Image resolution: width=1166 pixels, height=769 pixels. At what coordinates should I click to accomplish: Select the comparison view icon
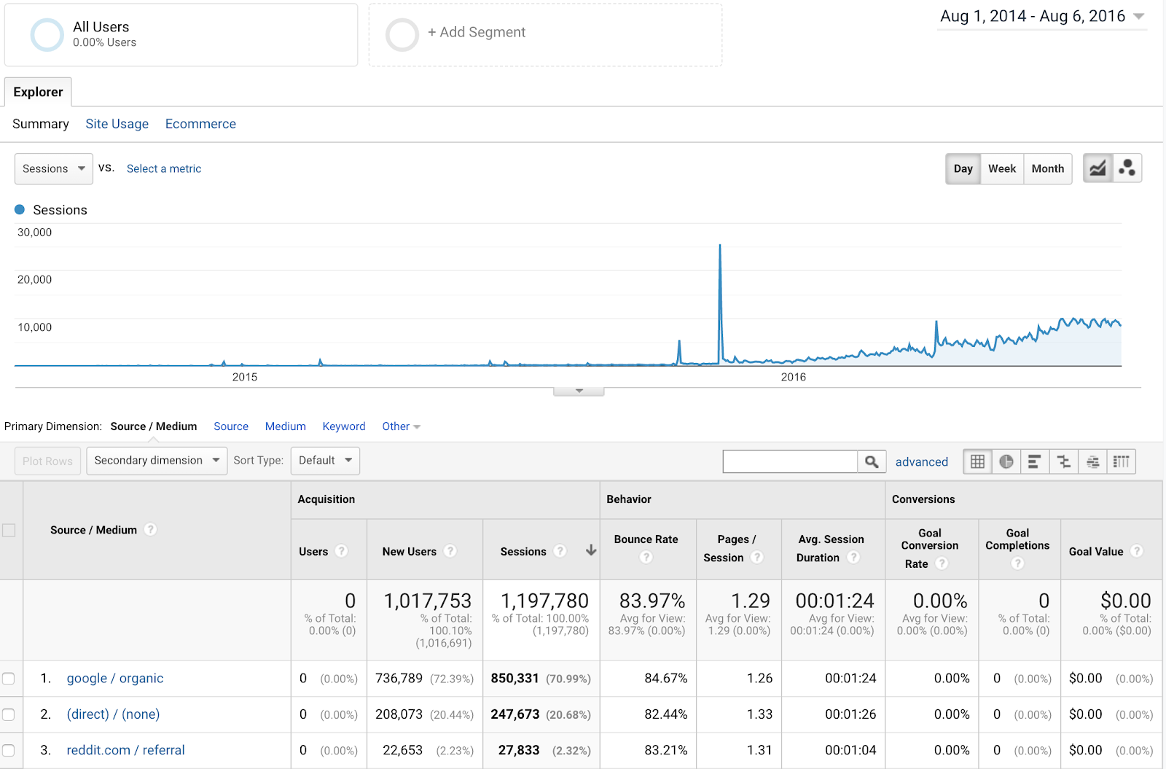coord(1064,461)
